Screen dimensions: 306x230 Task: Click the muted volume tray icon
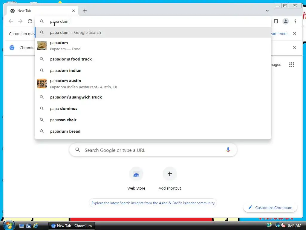283,226
